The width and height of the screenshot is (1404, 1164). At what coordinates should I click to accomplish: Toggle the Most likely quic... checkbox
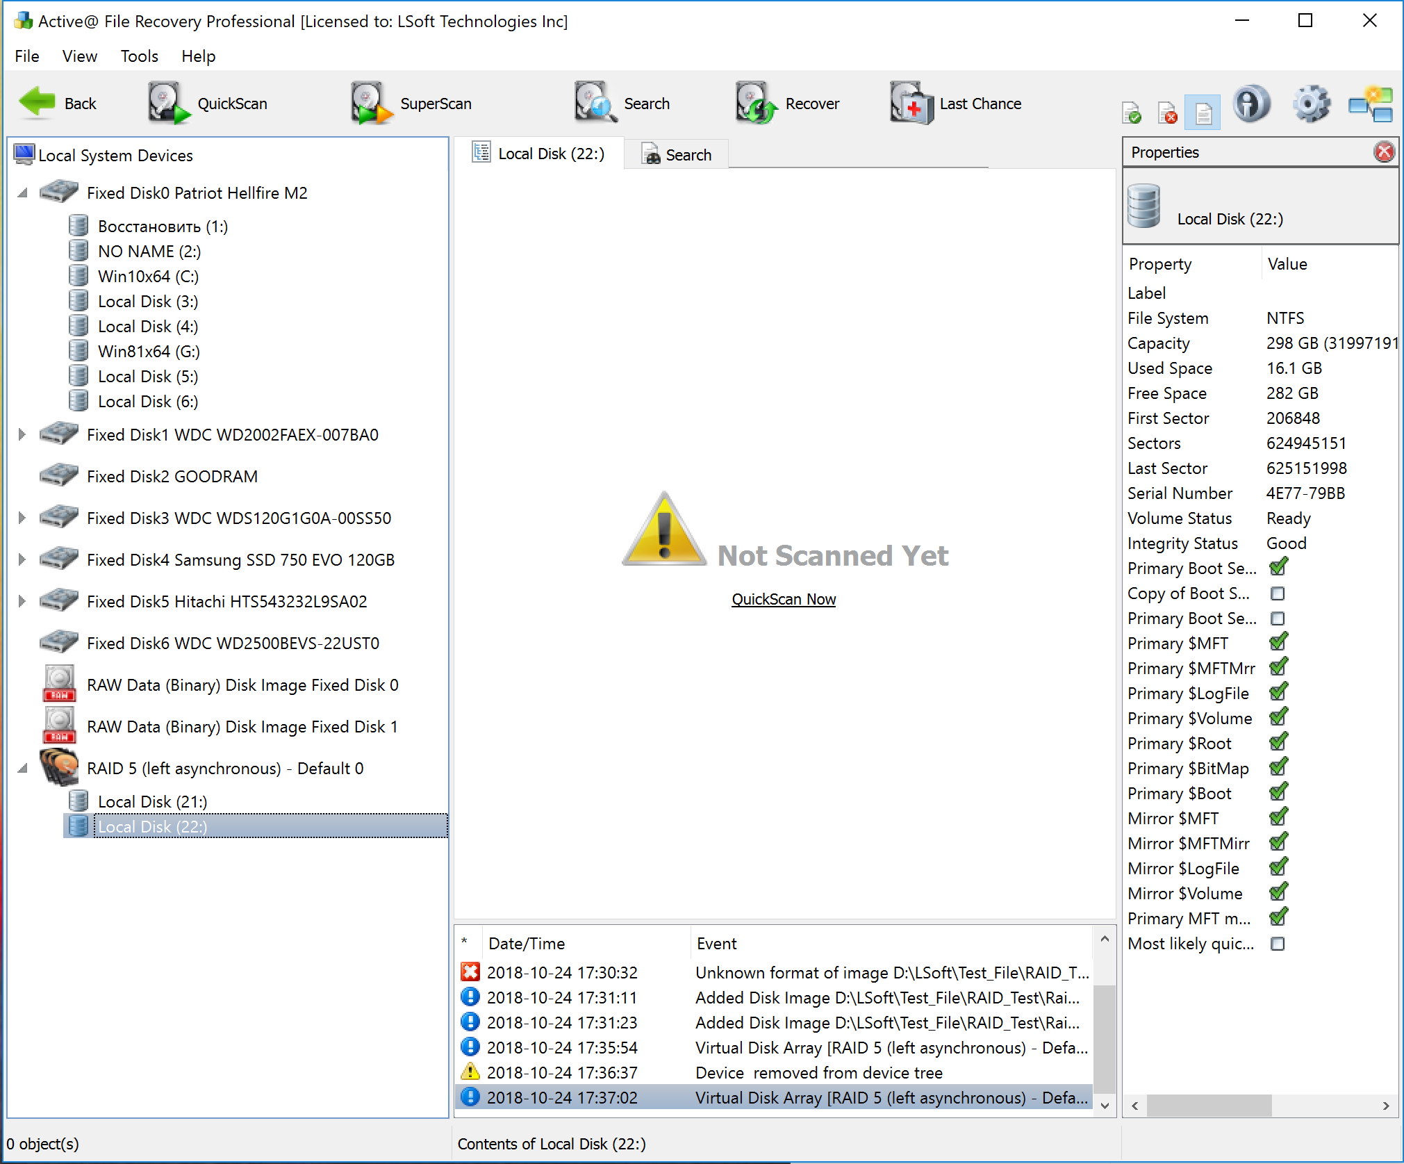point(1278,944)
